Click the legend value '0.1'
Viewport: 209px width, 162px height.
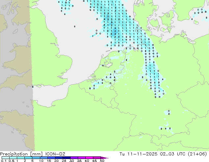tap(4, 161)
